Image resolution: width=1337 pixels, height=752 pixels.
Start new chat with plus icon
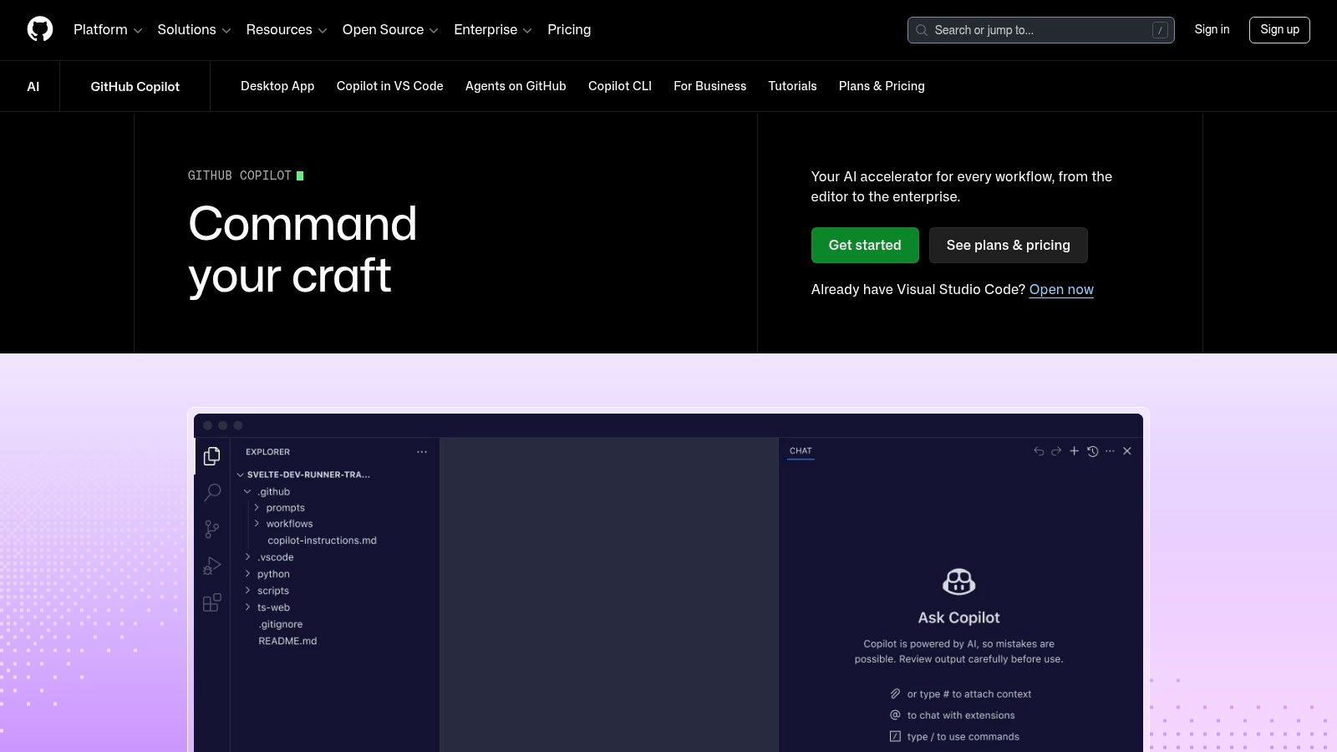1075,451
